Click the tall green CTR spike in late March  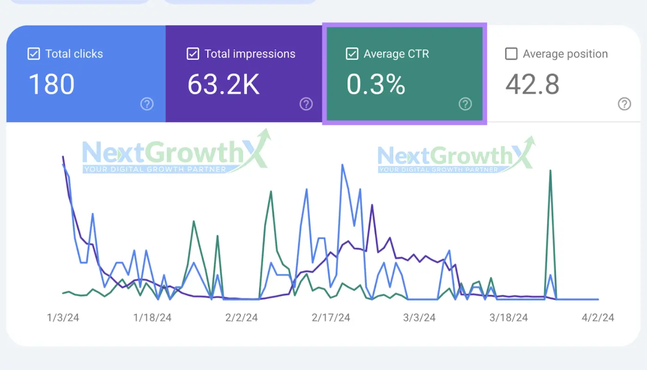click(x=550, y=171)
